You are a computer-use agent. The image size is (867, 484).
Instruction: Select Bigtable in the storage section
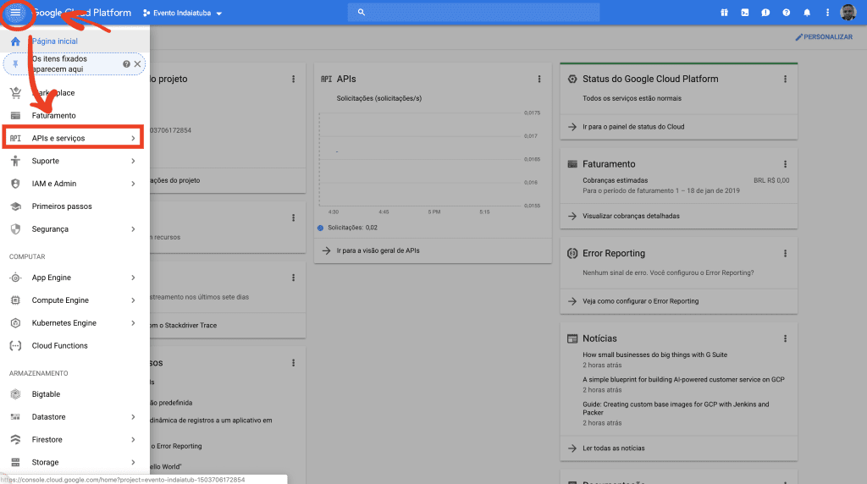[x=47, y=394]
